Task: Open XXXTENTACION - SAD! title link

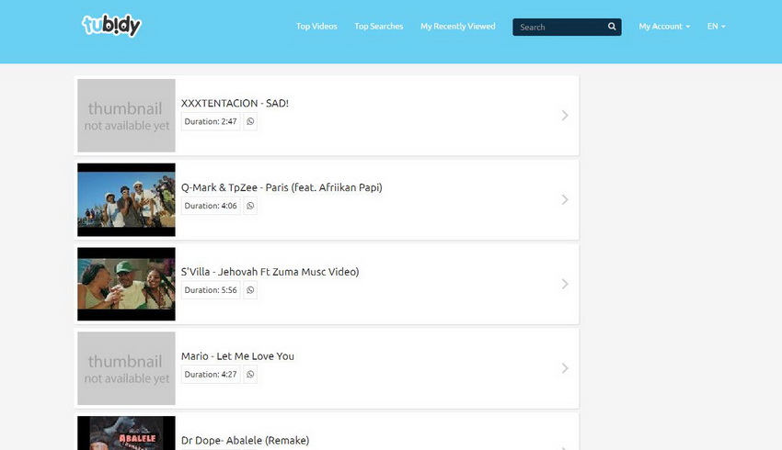Action: click(x=235, y=103)
